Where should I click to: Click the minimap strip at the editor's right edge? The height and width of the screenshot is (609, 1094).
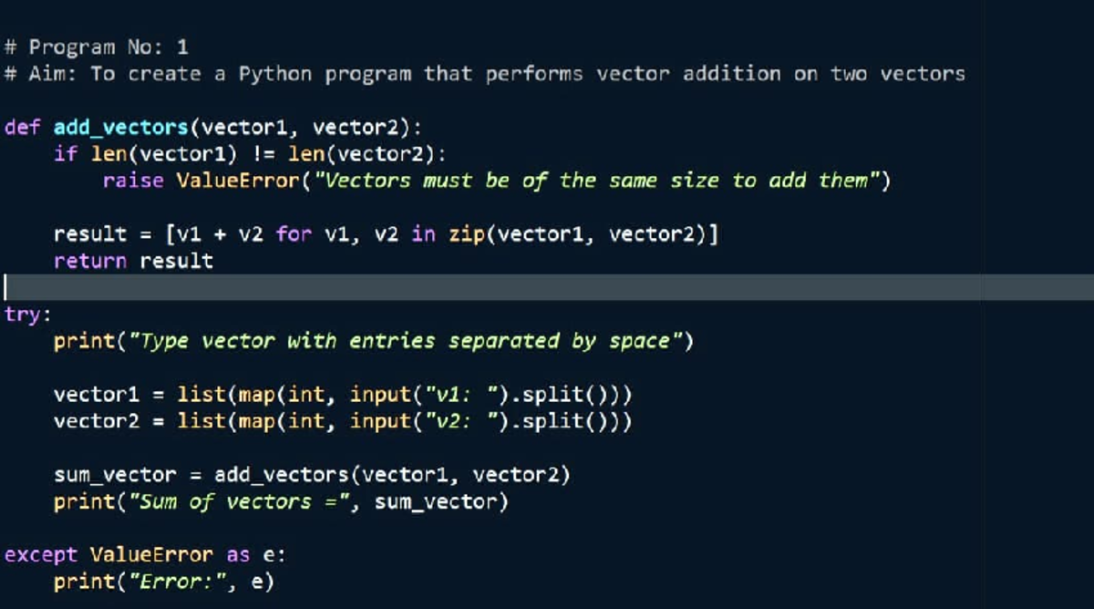[x=1038, y=304]
